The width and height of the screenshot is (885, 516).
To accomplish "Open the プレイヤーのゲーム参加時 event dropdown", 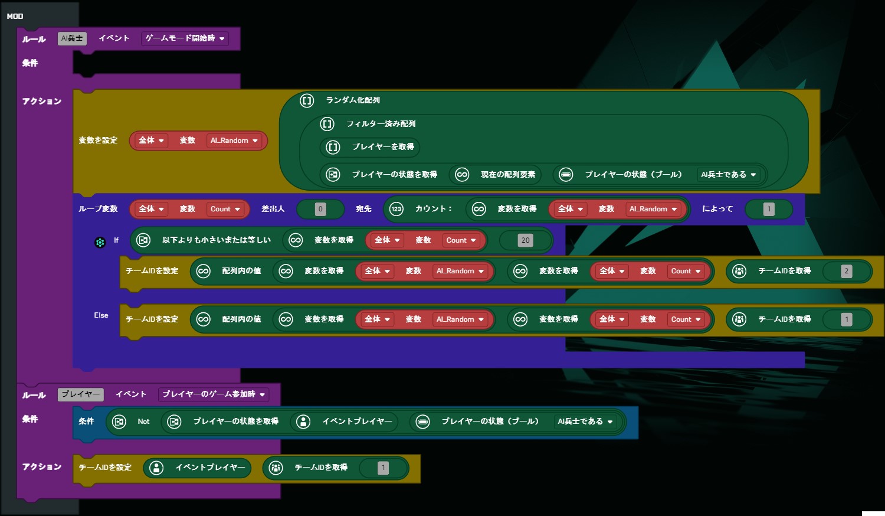I will (x=214, y=394).
